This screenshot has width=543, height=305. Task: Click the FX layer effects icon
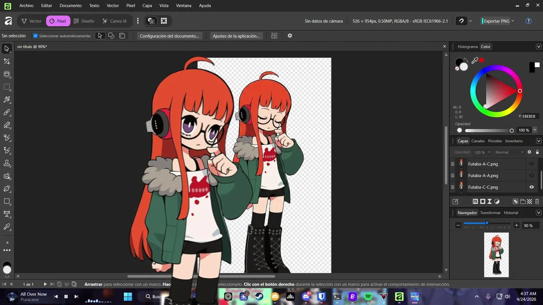(x=476, y=202)
